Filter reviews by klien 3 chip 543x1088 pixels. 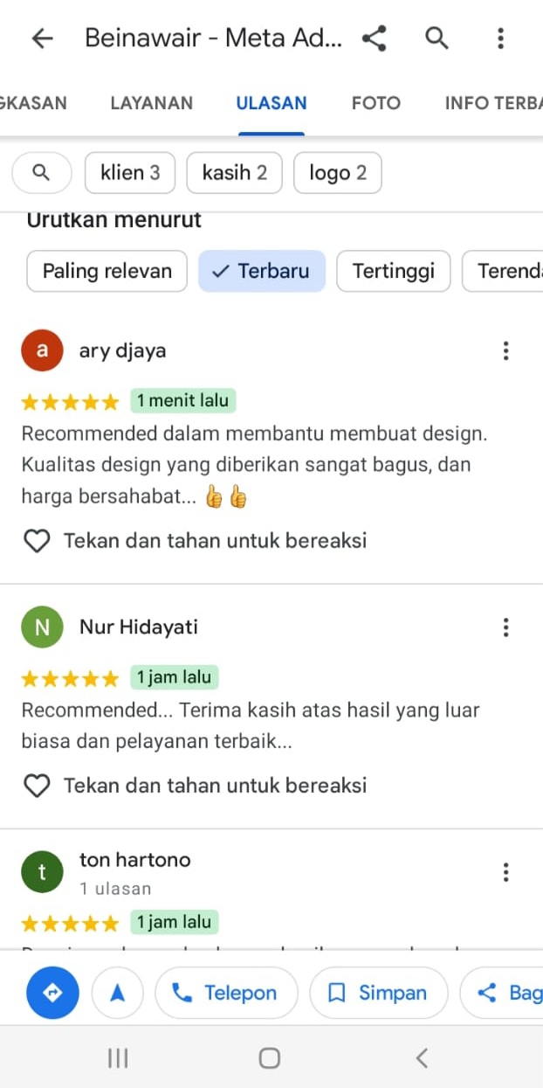[131, 173]
